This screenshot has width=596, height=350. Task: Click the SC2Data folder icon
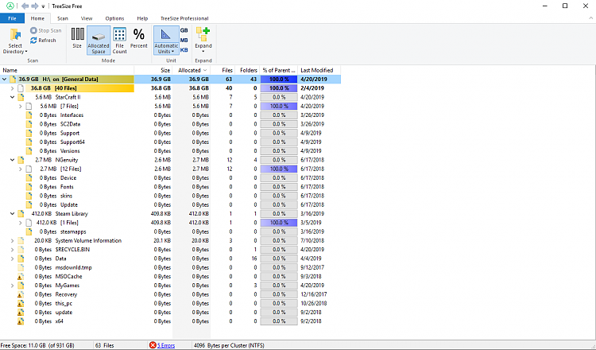point(29,124)
